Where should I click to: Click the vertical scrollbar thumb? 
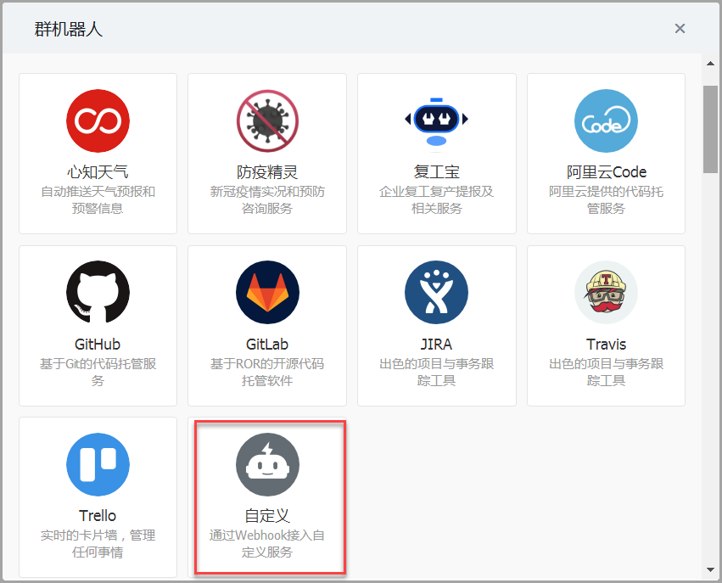click(710, 129)
